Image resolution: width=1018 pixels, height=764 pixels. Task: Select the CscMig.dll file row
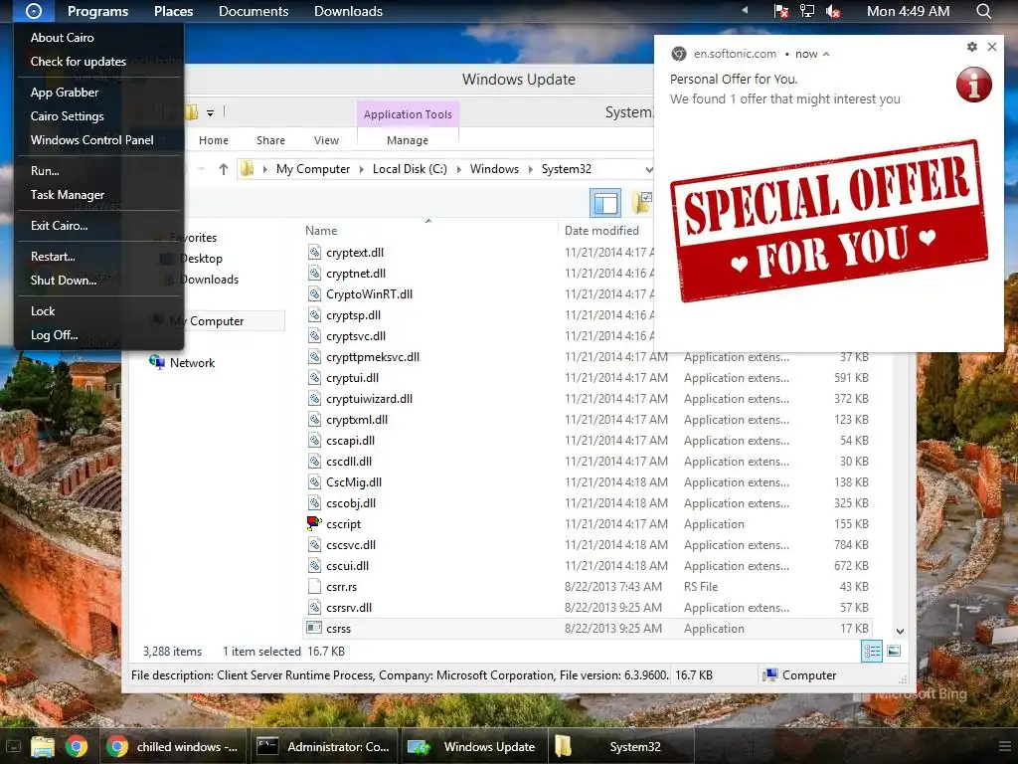click(588, 482)
